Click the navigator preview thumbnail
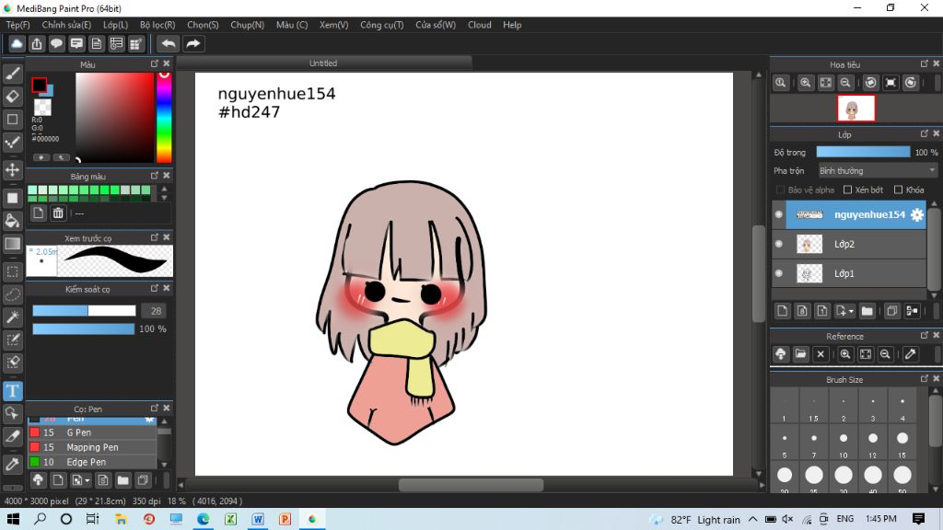This screenshot has height=530, width=943. pyautogui.click(x=856, y=109)
